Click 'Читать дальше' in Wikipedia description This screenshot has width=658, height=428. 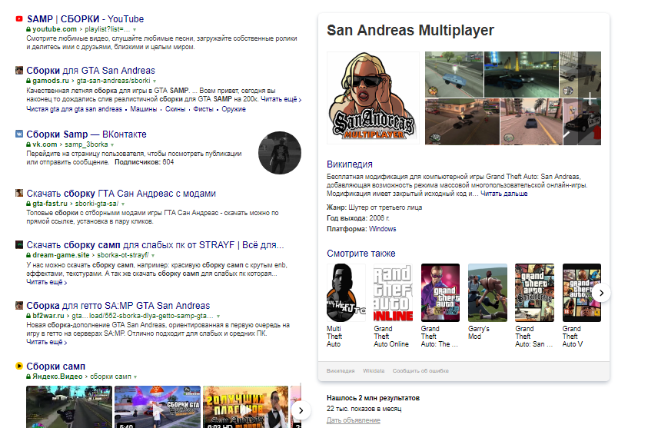(x=504, y=194)
